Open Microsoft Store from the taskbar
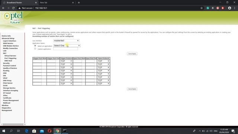This screenshot has height=134, width=238. point(34,131)
